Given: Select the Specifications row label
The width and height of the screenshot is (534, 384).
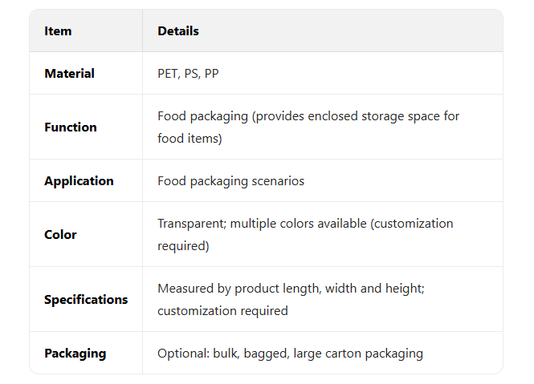Looking at the screenshot, I should pyautogui.click(x=86, y=300).
